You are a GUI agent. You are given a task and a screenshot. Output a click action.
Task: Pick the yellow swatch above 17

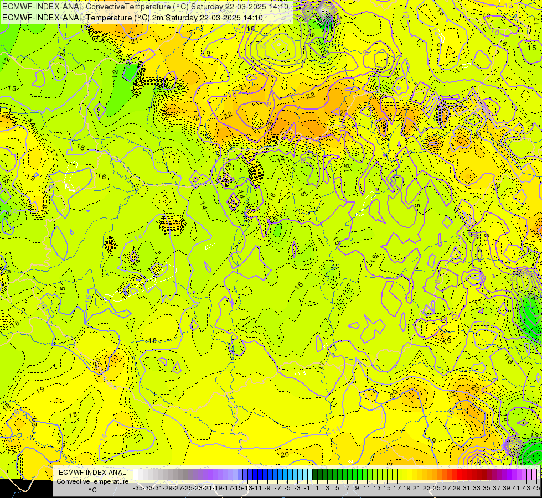395,474
